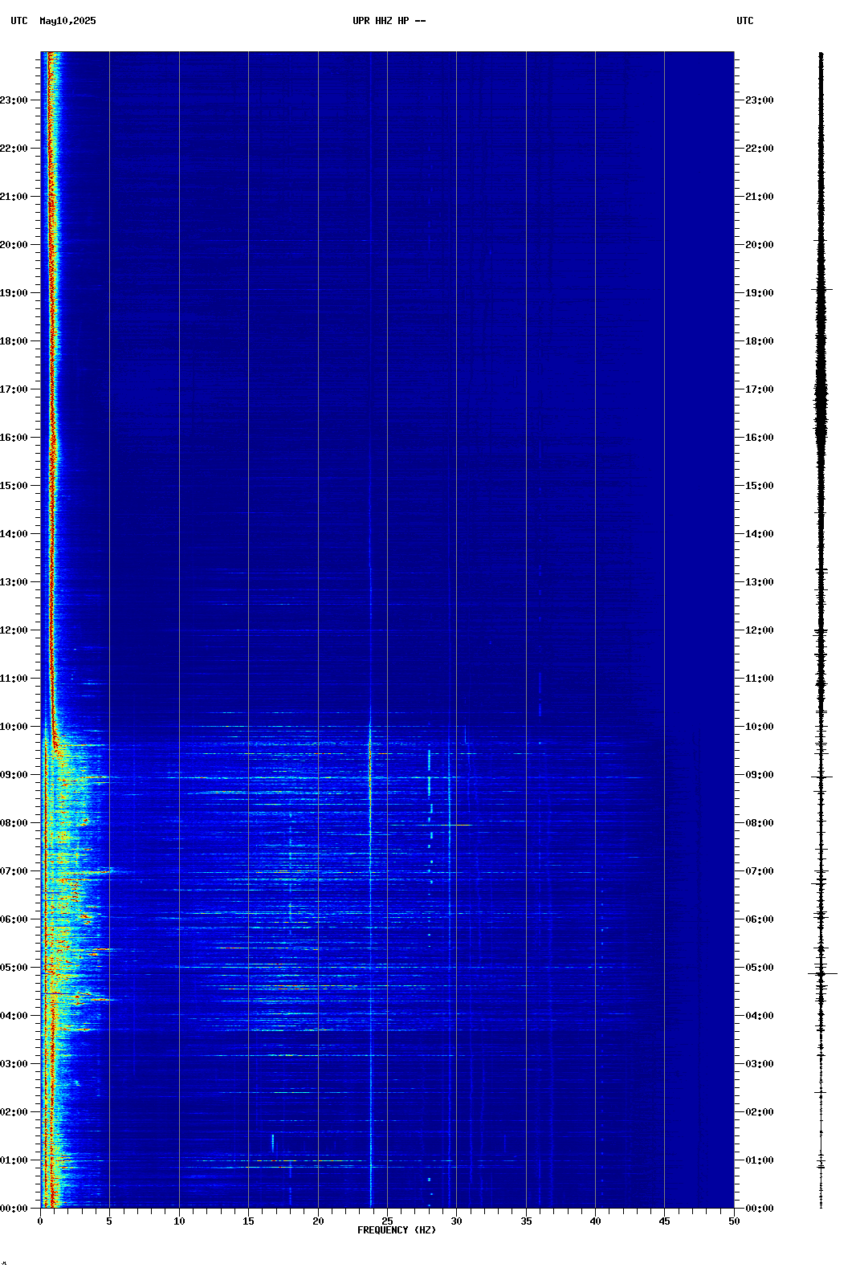Click the frequency axis tick label '0'
856x1272 pixels.
point(40,1221)
